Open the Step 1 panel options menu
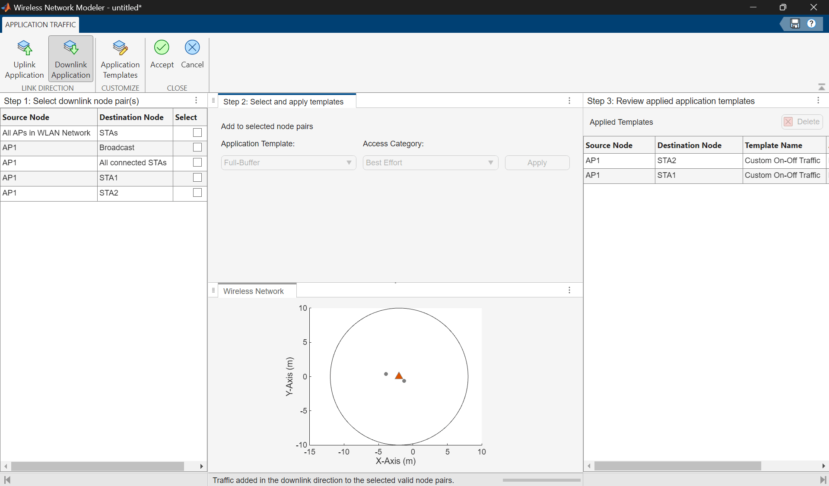 (x=196, y=101)
